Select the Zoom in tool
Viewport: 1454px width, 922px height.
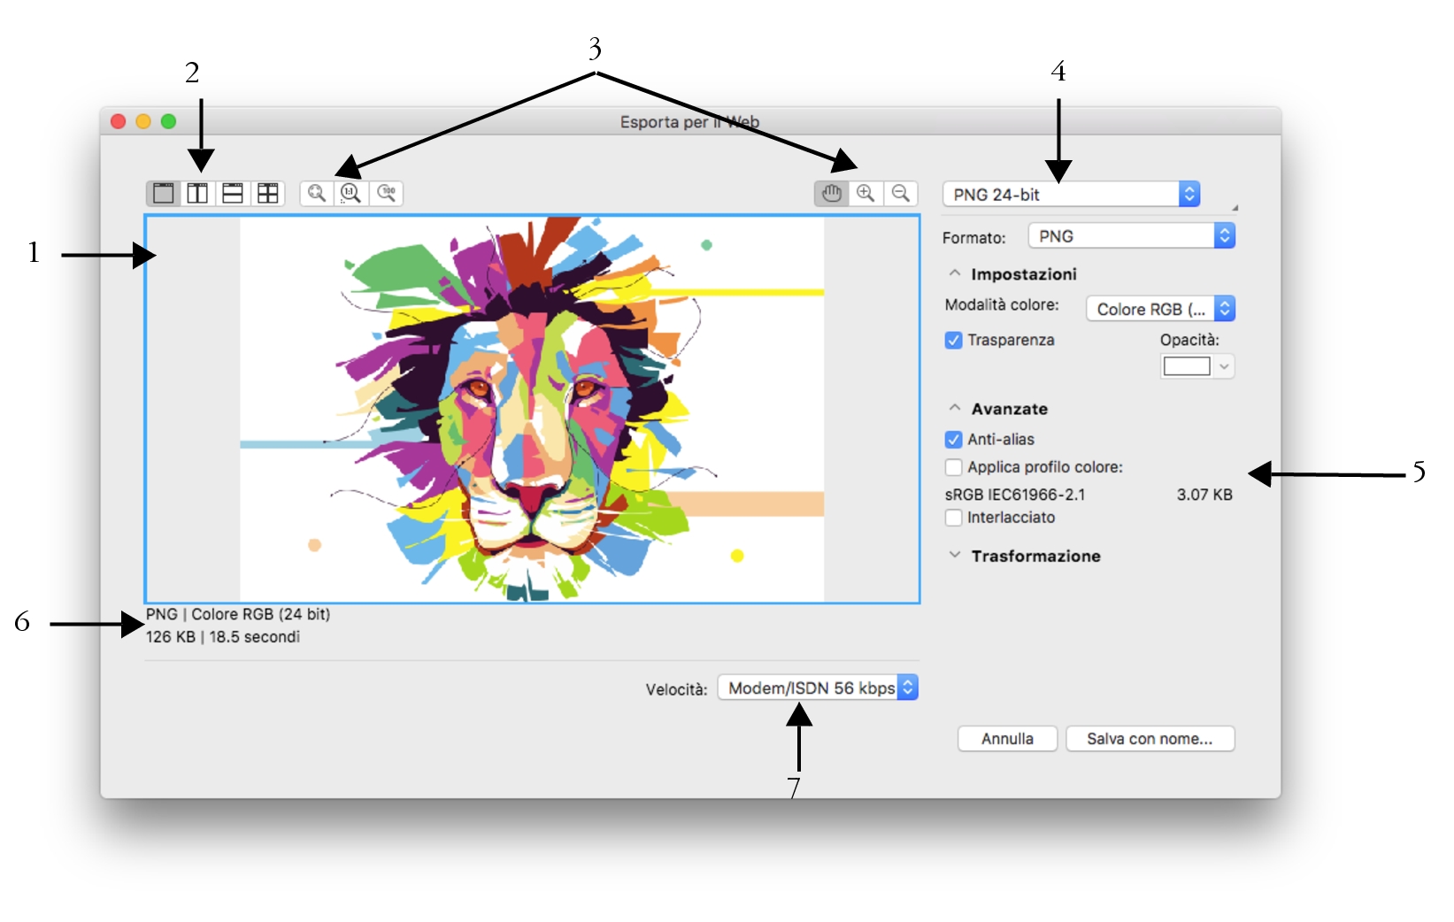coord(865,193)
